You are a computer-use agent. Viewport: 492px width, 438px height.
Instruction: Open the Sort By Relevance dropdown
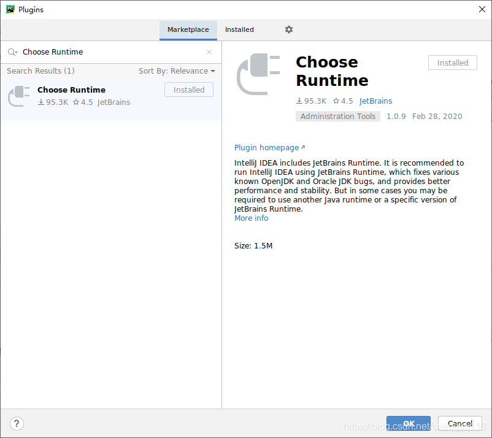[x=177, y=71]
